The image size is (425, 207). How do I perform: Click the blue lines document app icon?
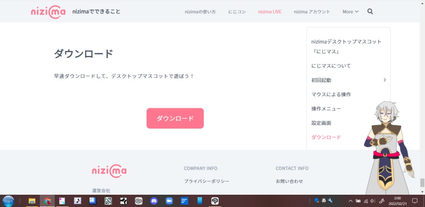click(184, 201)
